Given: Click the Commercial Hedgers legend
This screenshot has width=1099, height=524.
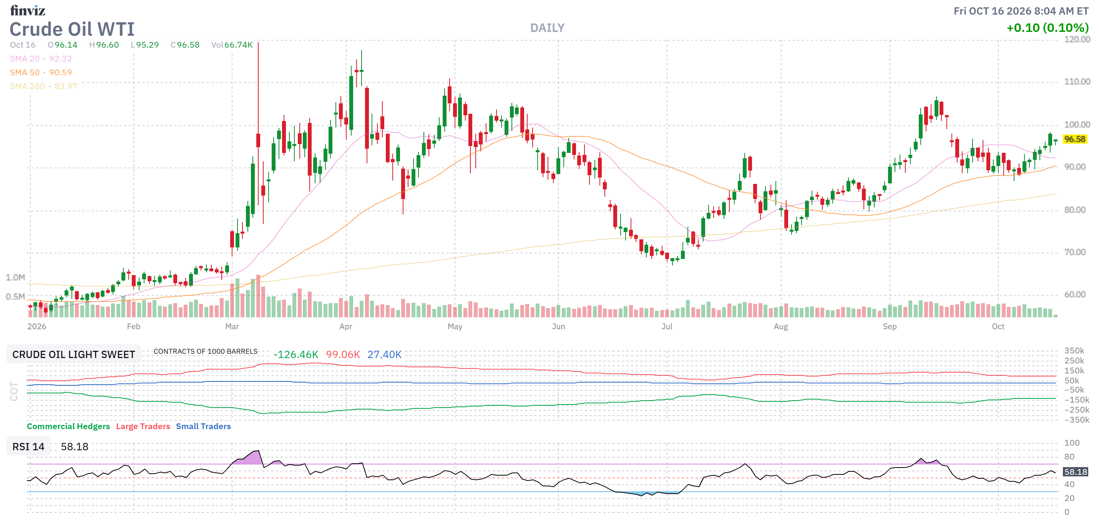Looking at the screenshot, I should [68, 426].
